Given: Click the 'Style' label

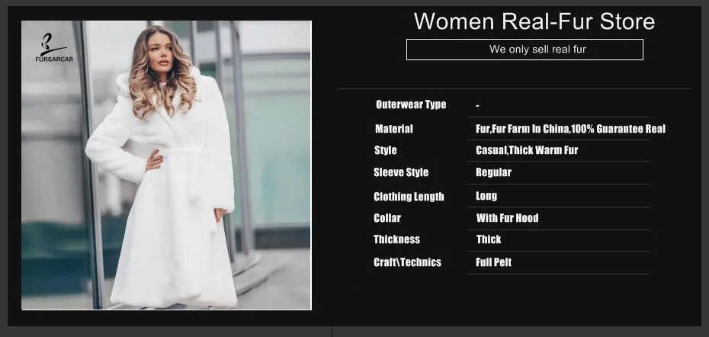Looking at the screenshot, I should 385,150.
